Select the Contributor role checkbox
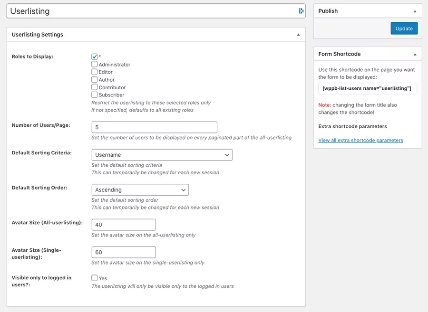This screenshot has width=428, height=312. coord(95,87)
